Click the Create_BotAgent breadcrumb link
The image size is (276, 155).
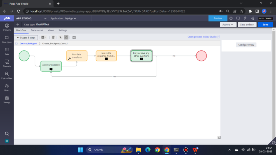coord(28,43)
